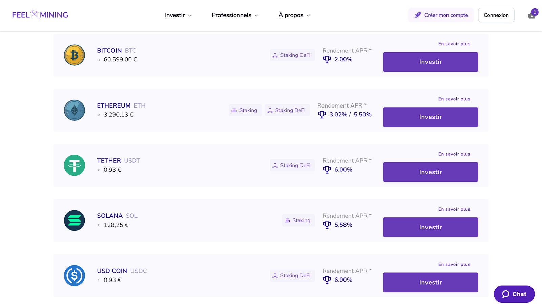This screenshot has height=308, width=542.
Task: Click the BITCOIN BTC name
Action: (x=117, y=51)
